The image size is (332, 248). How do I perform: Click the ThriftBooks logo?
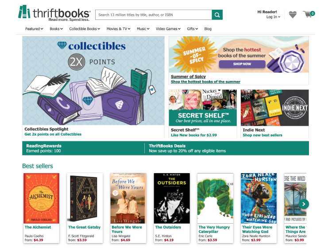coord(54,13)
